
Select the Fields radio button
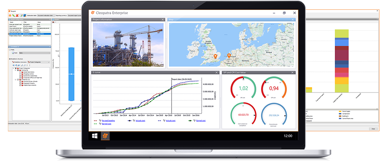tap(10, 50)
